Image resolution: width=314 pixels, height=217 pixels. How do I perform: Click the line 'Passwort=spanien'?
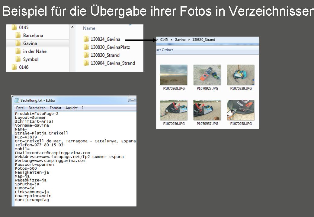click(34, 165)
